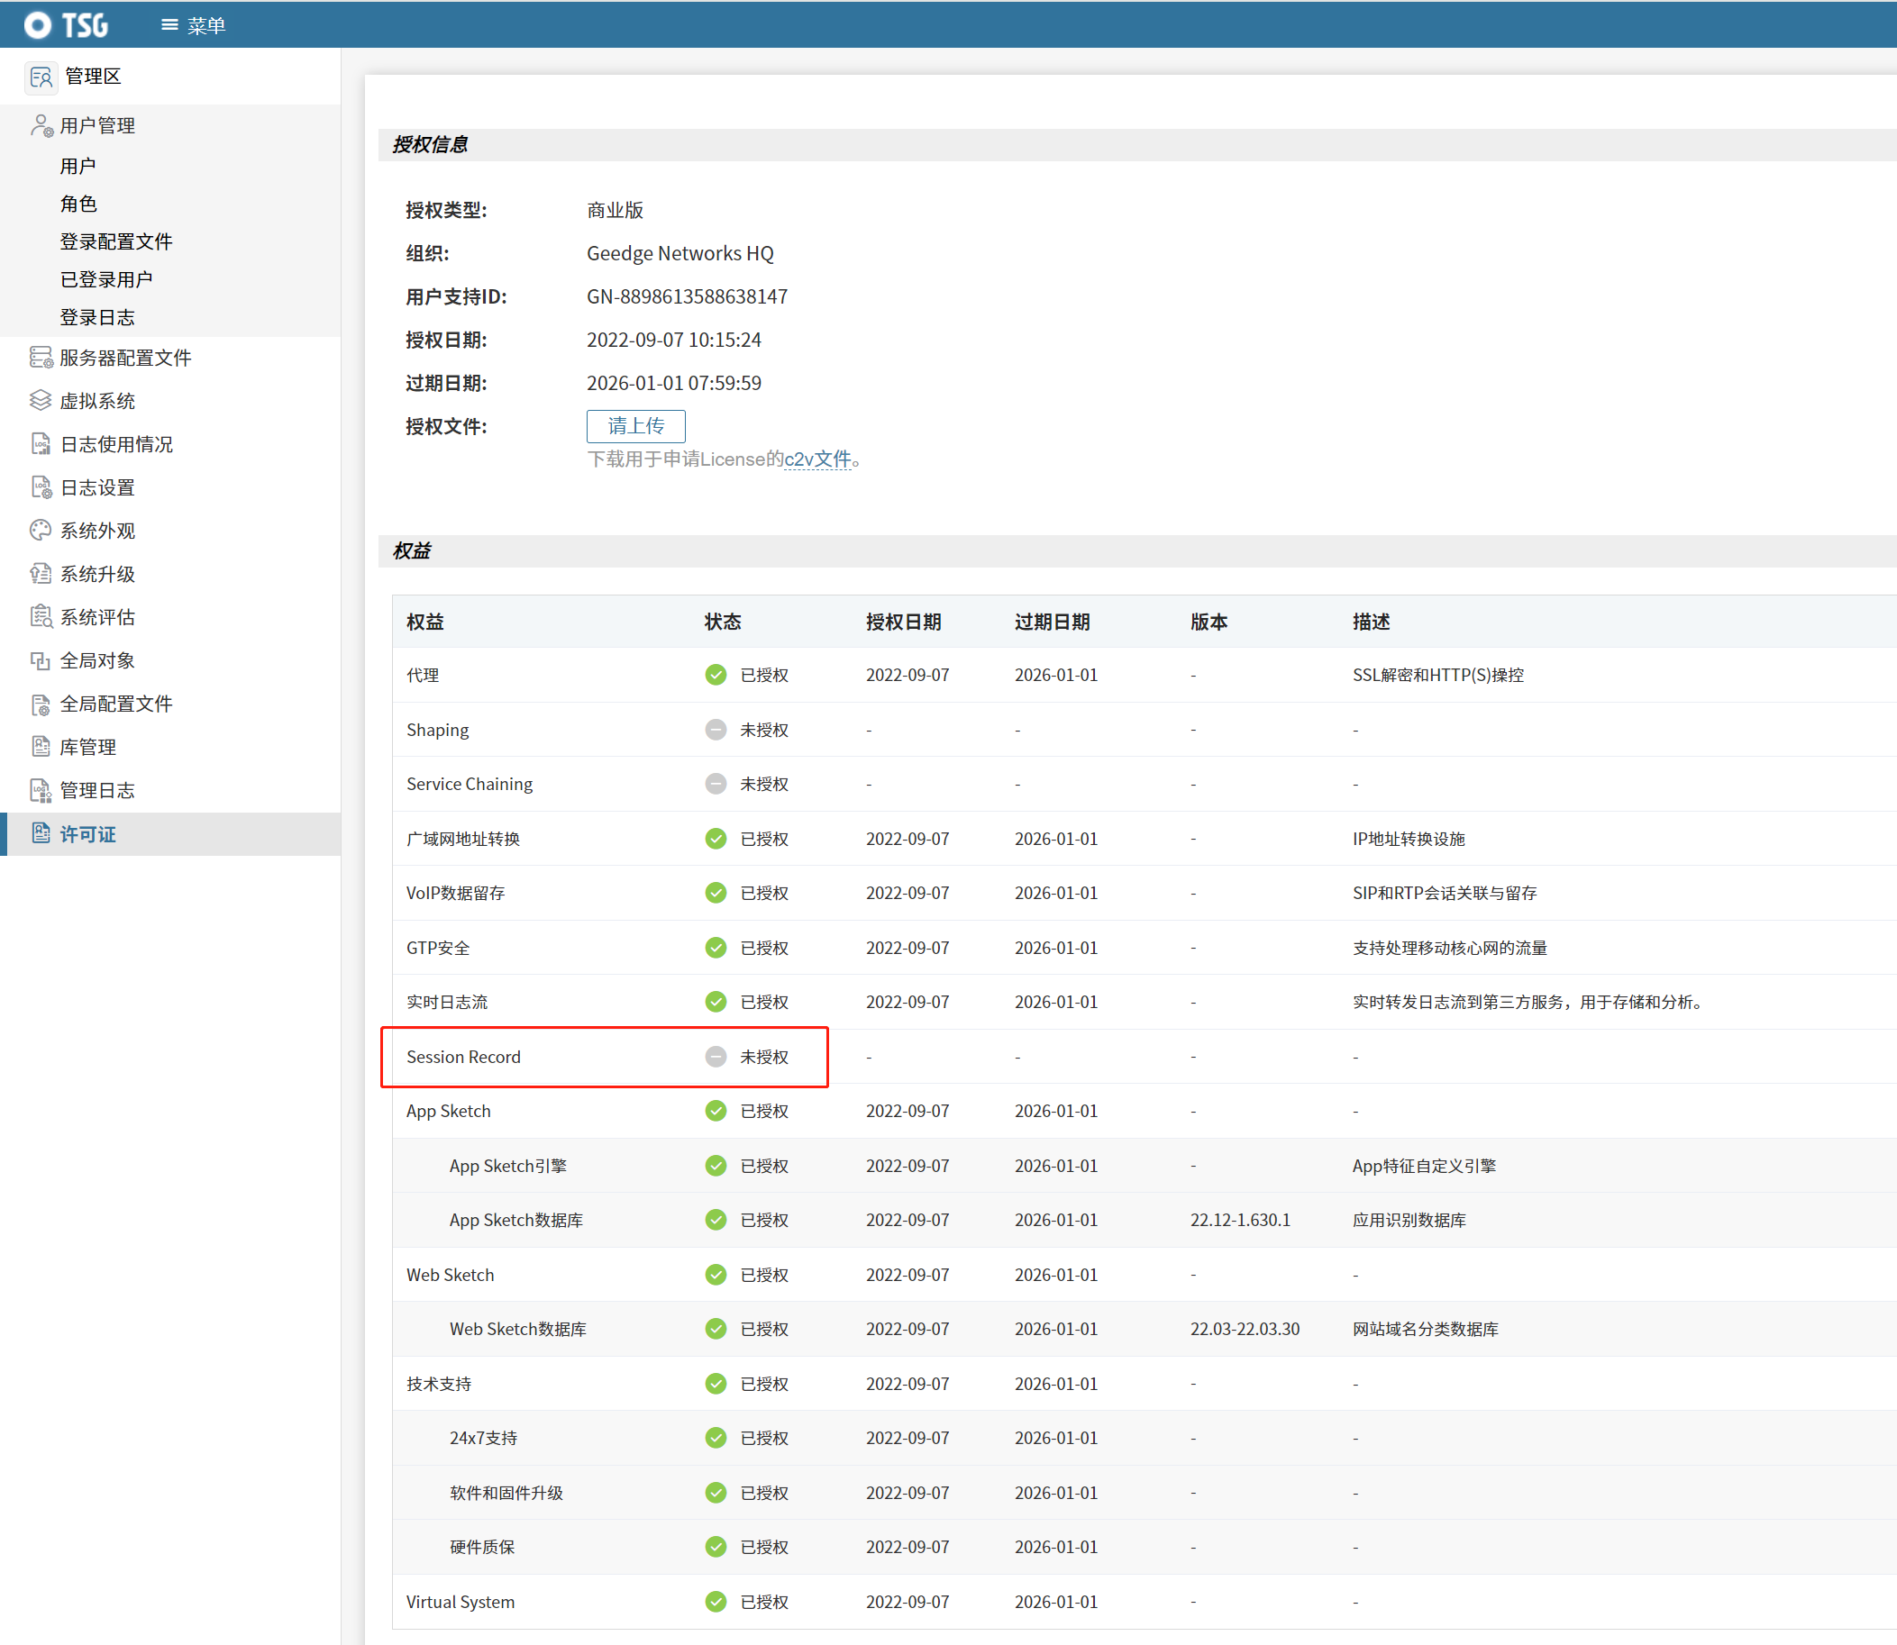Screen dimensions: 1897x1645
Task: Download the c2v文件 link
Action: [817, 459]
